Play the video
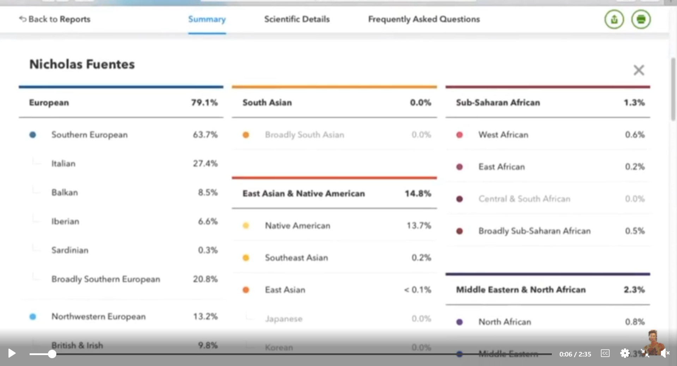This screenshot has height=366, width=677. coord(12,353)
